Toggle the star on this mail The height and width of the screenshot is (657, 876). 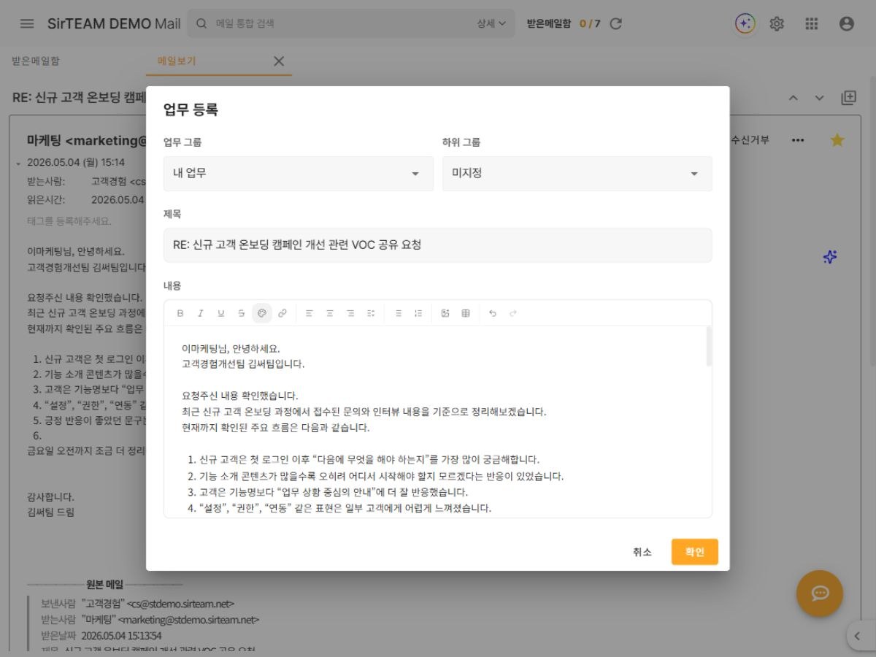[837, 140]
